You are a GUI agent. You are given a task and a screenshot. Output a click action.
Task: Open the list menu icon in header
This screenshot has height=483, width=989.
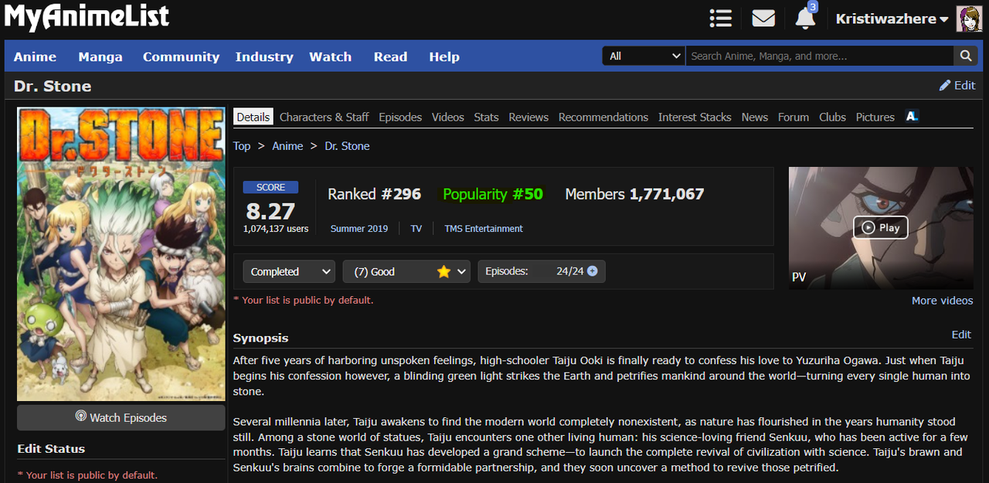(x=721, y=19)
